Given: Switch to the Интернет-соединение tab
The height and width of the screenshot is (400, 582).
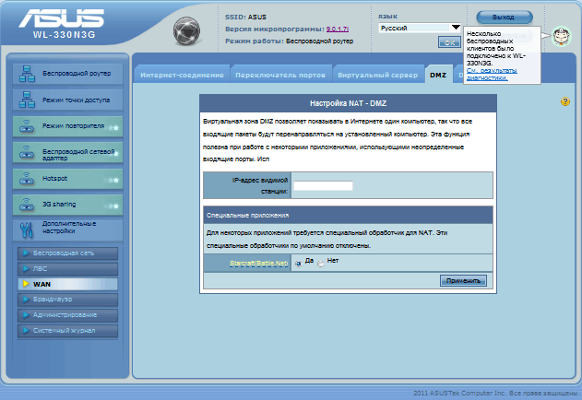Looking at the screenshot, I should (182, 74).
